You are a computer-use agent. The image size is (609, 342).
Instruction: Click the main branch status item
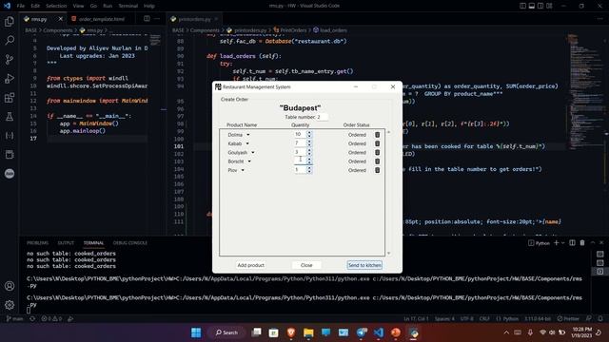14,319
